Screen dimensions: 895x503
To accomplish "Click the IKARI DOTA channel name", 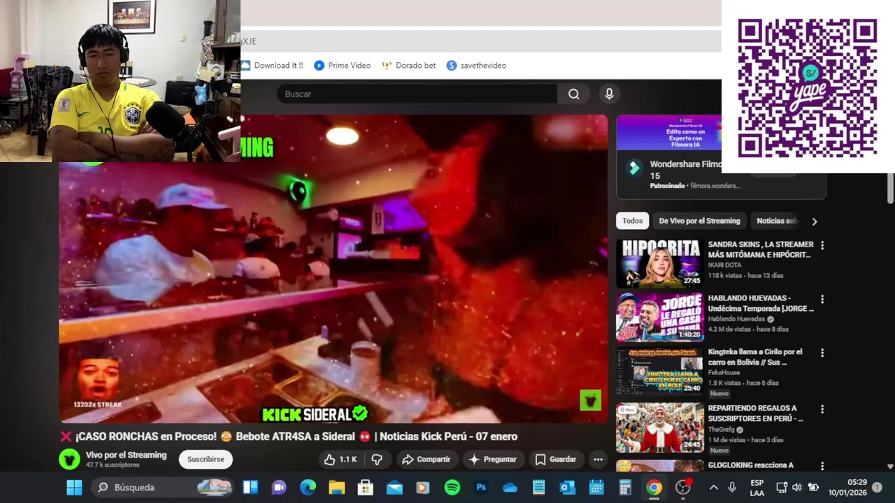I will (x=724, y=265).
